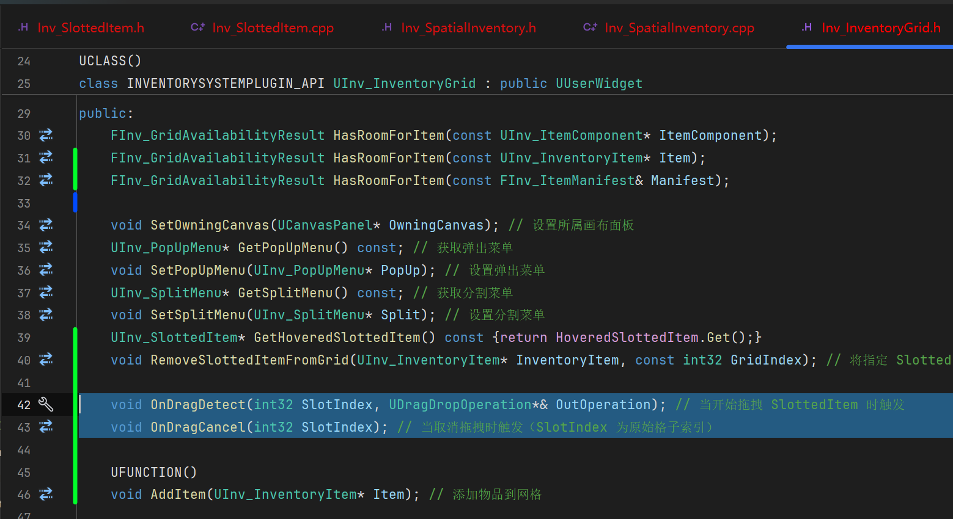Click the RemoveSlottedItemFromGrid function name
Image resolution: width=953 pixels, height=519 pixels.
249,360
